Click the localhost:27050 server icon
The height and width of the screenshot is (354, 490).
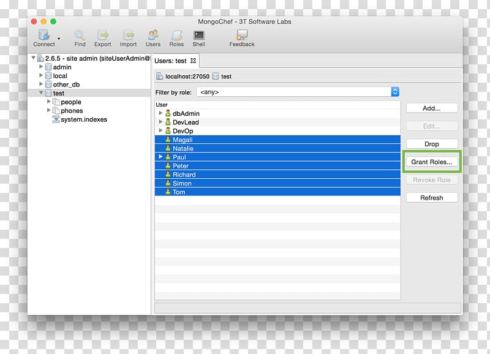point(160,76)
